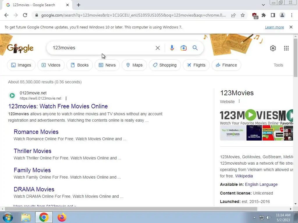Open options for the 0123movie.net result
The width and height of the screenshot is (298, 223).
tap(66, 98)
